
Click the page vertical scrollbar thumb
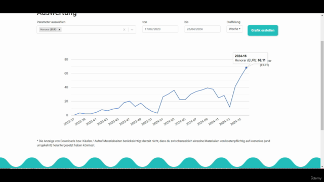click(x=322, y=85)
